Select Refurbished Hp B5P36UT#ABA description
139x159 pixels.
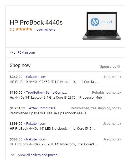(48, 113)
